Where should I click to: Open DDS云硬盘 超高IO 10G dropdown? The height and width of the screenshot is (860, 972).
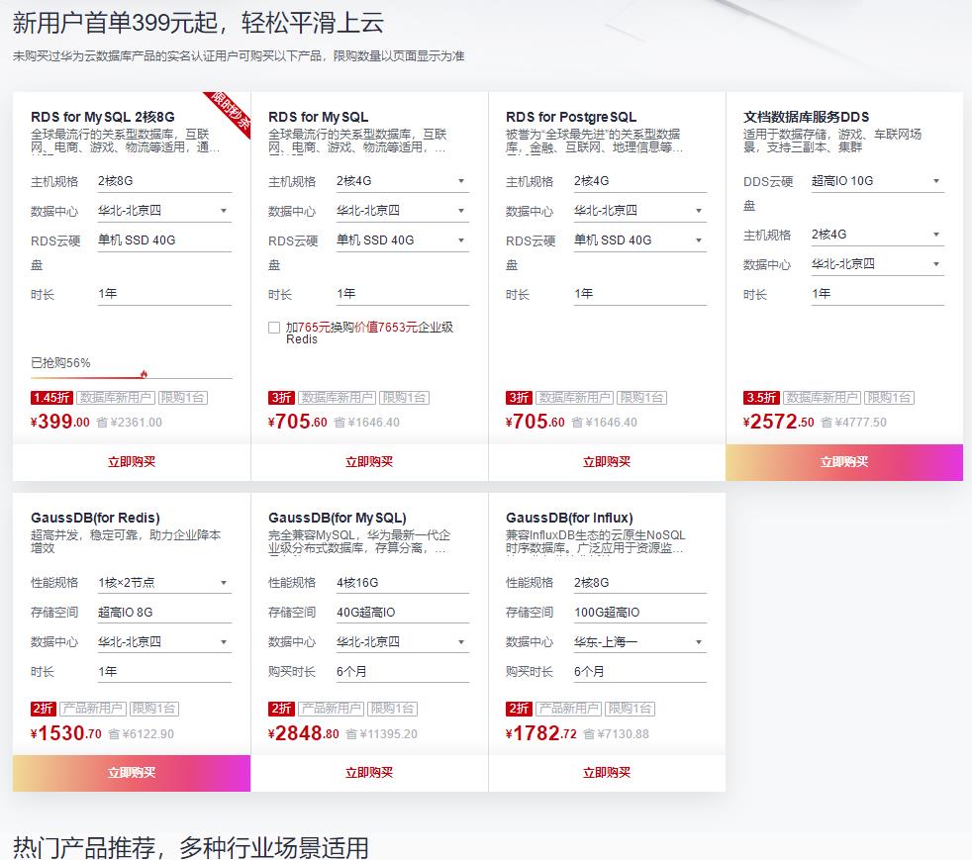tap(877, 181)
